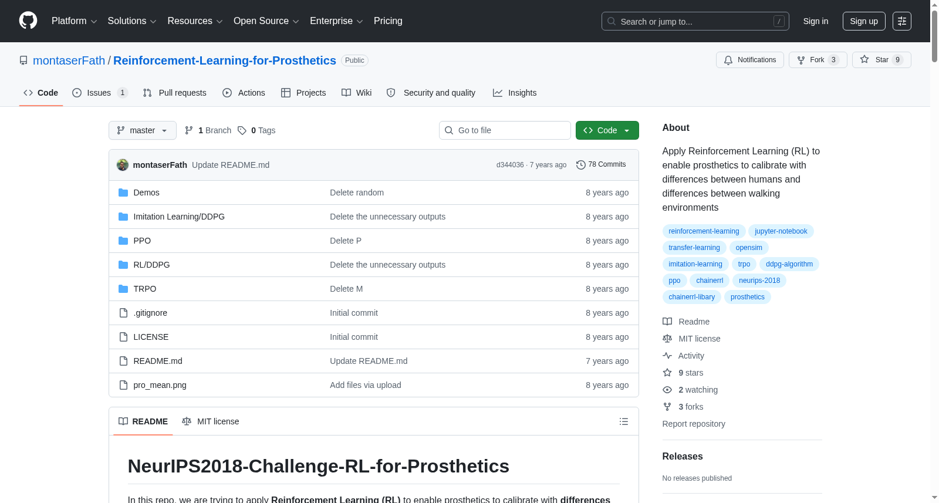Click the fork icon beside 3 forks
The width and height of the screenshot is (939, 503).
pyautogui.click(x=667, y=407)
